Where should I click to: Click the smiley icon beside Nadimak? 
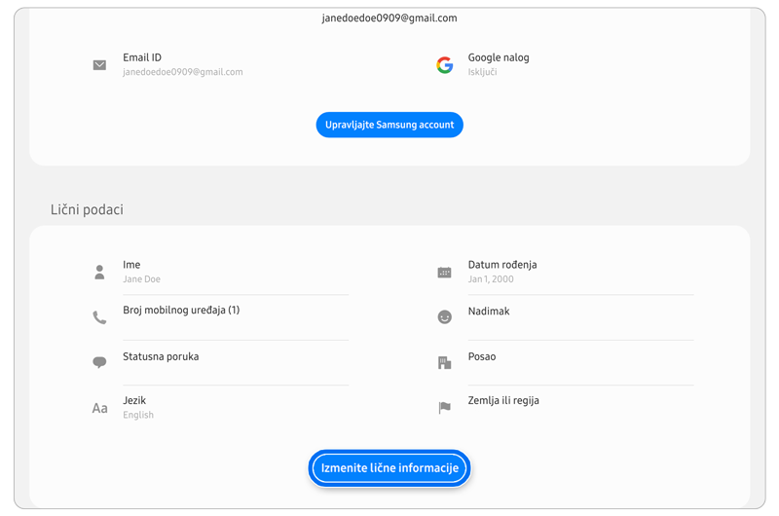(x=445, y=316)
